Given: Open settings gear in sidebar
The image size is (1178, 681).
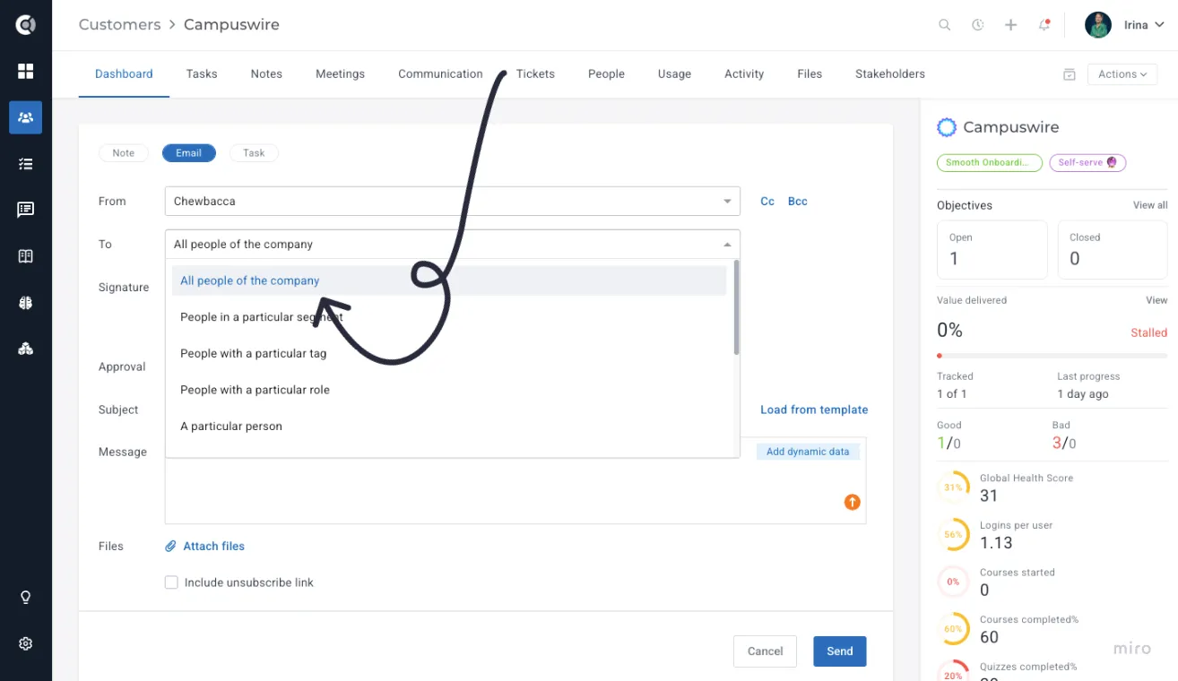Looking at the screenshot, I should point(25,643).
